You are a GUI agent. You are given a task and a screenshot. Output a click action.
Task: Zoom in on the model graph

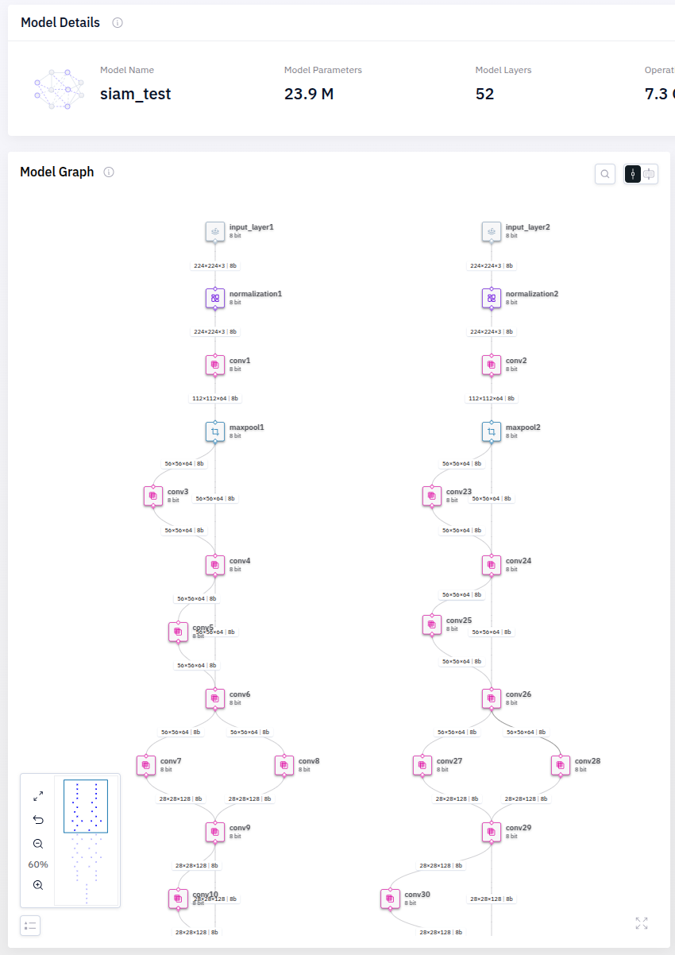coord(38,885)
